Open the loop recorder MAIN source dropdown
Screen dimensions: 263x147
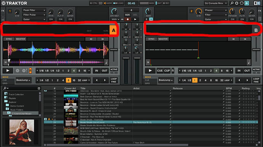point(115,19)
